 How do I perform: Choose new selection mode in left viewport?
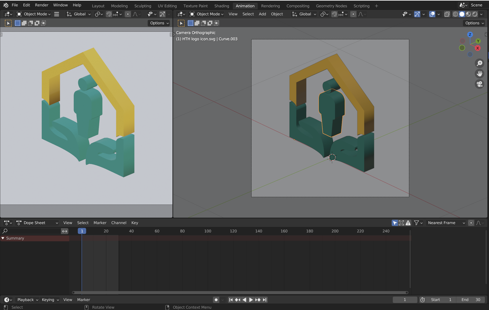click(x=18, y=23)
